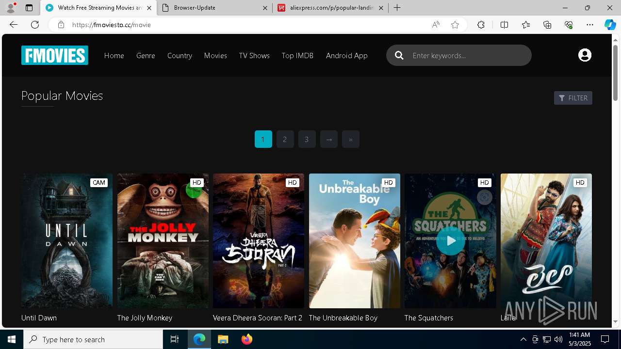
Task: Go to Home in site navigation
Action: click(114, 56)
